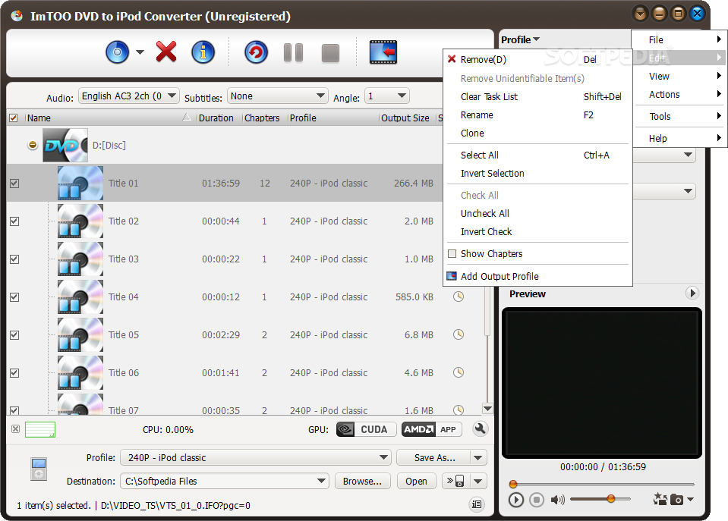The image size is (728, 521).
Task: Click the stop toolbar icon
Action: click(x=330, y=53)
